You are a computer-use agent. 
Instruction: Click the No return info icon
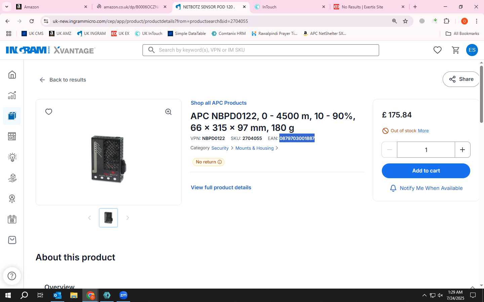(x=220, y=162)
